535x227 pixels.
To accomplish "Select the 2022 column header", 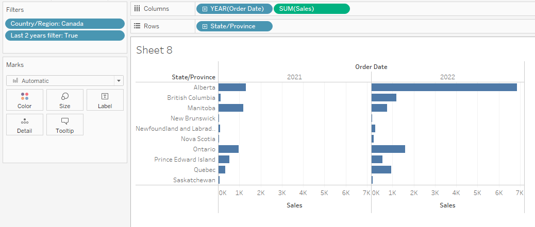I will pos(447,77).
